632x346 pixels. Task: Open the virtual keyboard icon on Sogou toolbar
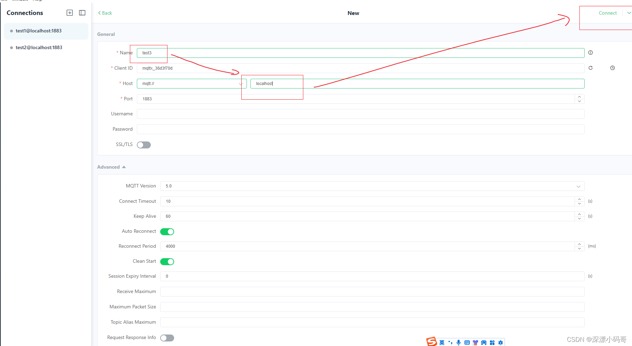pyautogui.click(x=467, y=342)
